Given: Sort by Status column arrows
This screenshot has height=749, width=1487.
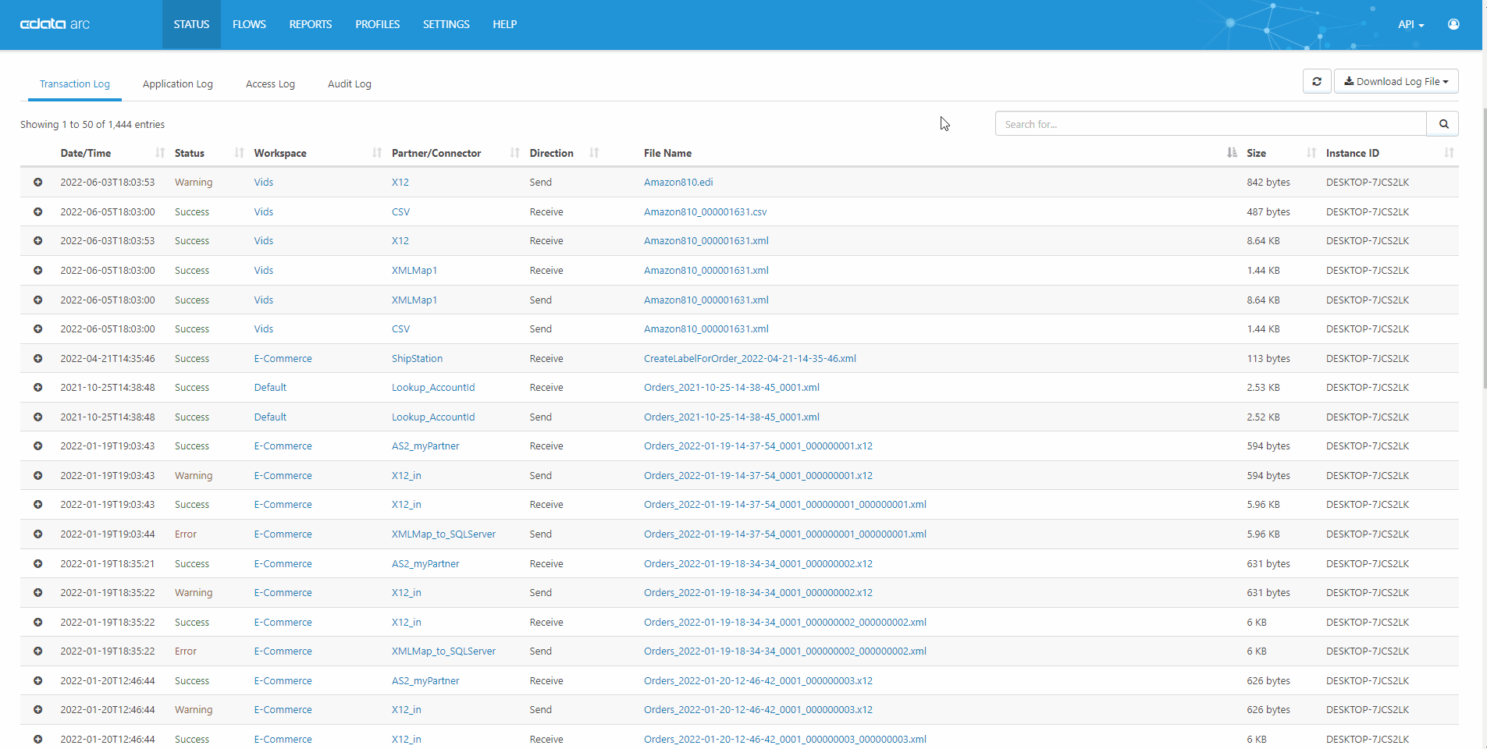Looking at the screenshot, I should (240, 153).
